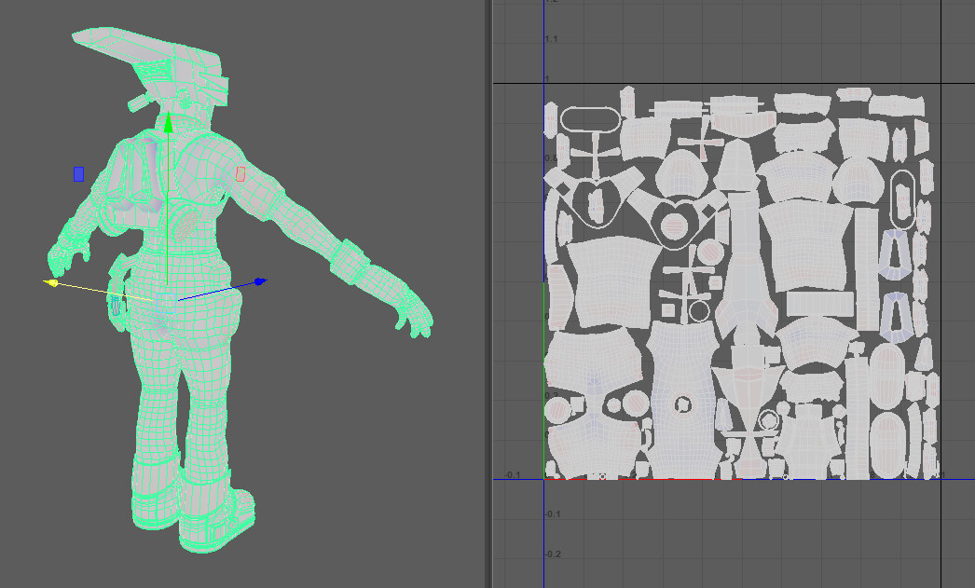Image resolution: width=975 pixels, height=588 pixels.
Task: Click the -0.2 grid label below the UV editor
Action: click(x=552, y=553)
